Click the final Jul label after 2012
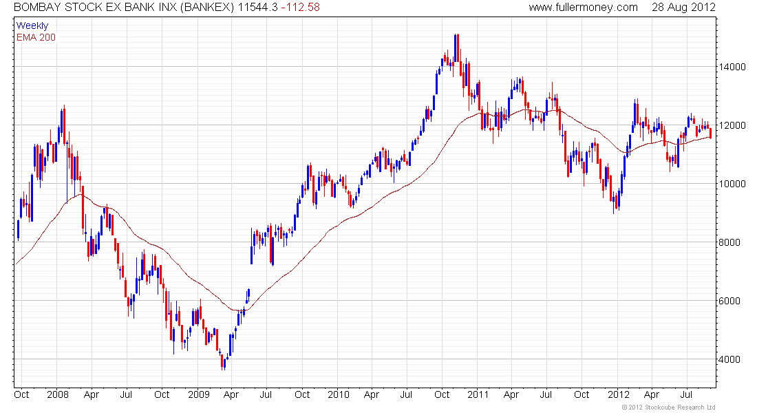Image resolution: width=757 pixels, height=413 pixels. tap(686, 394)
